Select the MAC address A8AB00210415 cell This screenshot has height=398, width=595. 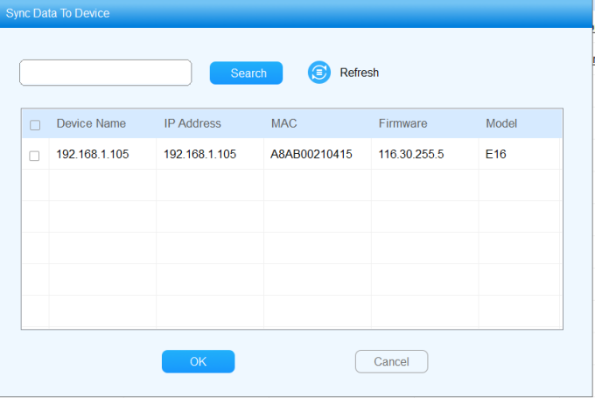(x=311, y=155)
